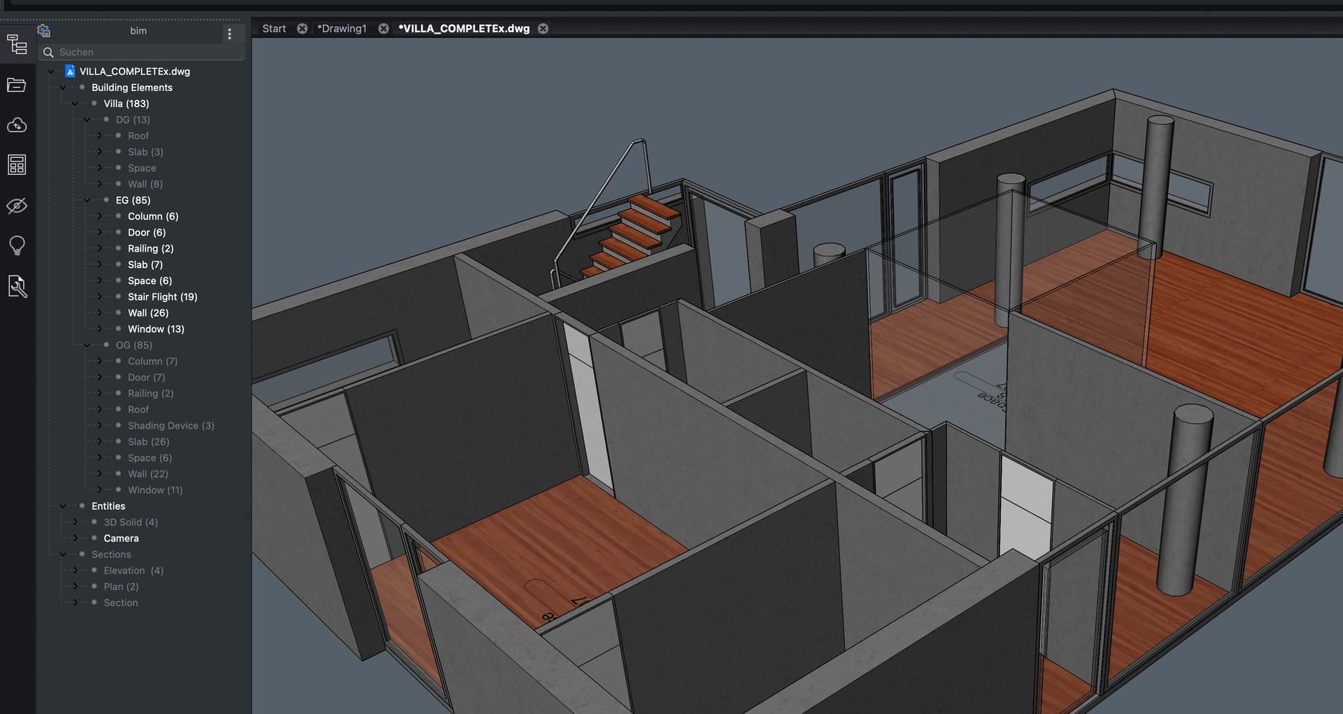Switch to the Drawing1 tab
This screenshot has width=1343, height=714.
tap(342, 29)
